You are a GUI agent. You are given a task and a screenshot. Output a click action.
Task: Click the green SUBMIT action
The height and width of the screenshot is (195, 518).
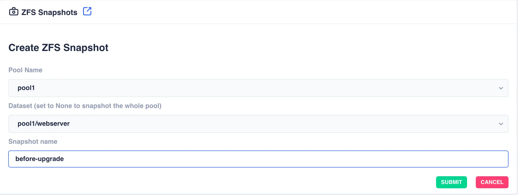pos(451,182)
